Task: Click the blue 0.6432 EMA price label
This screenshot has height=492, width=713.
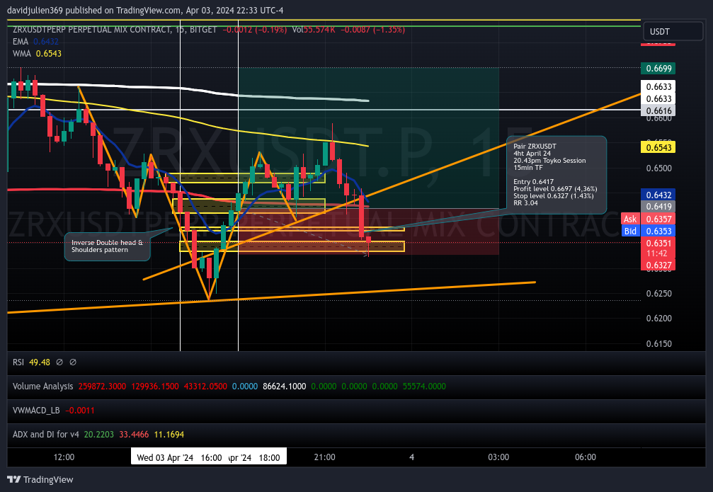Action: point(658,195)
